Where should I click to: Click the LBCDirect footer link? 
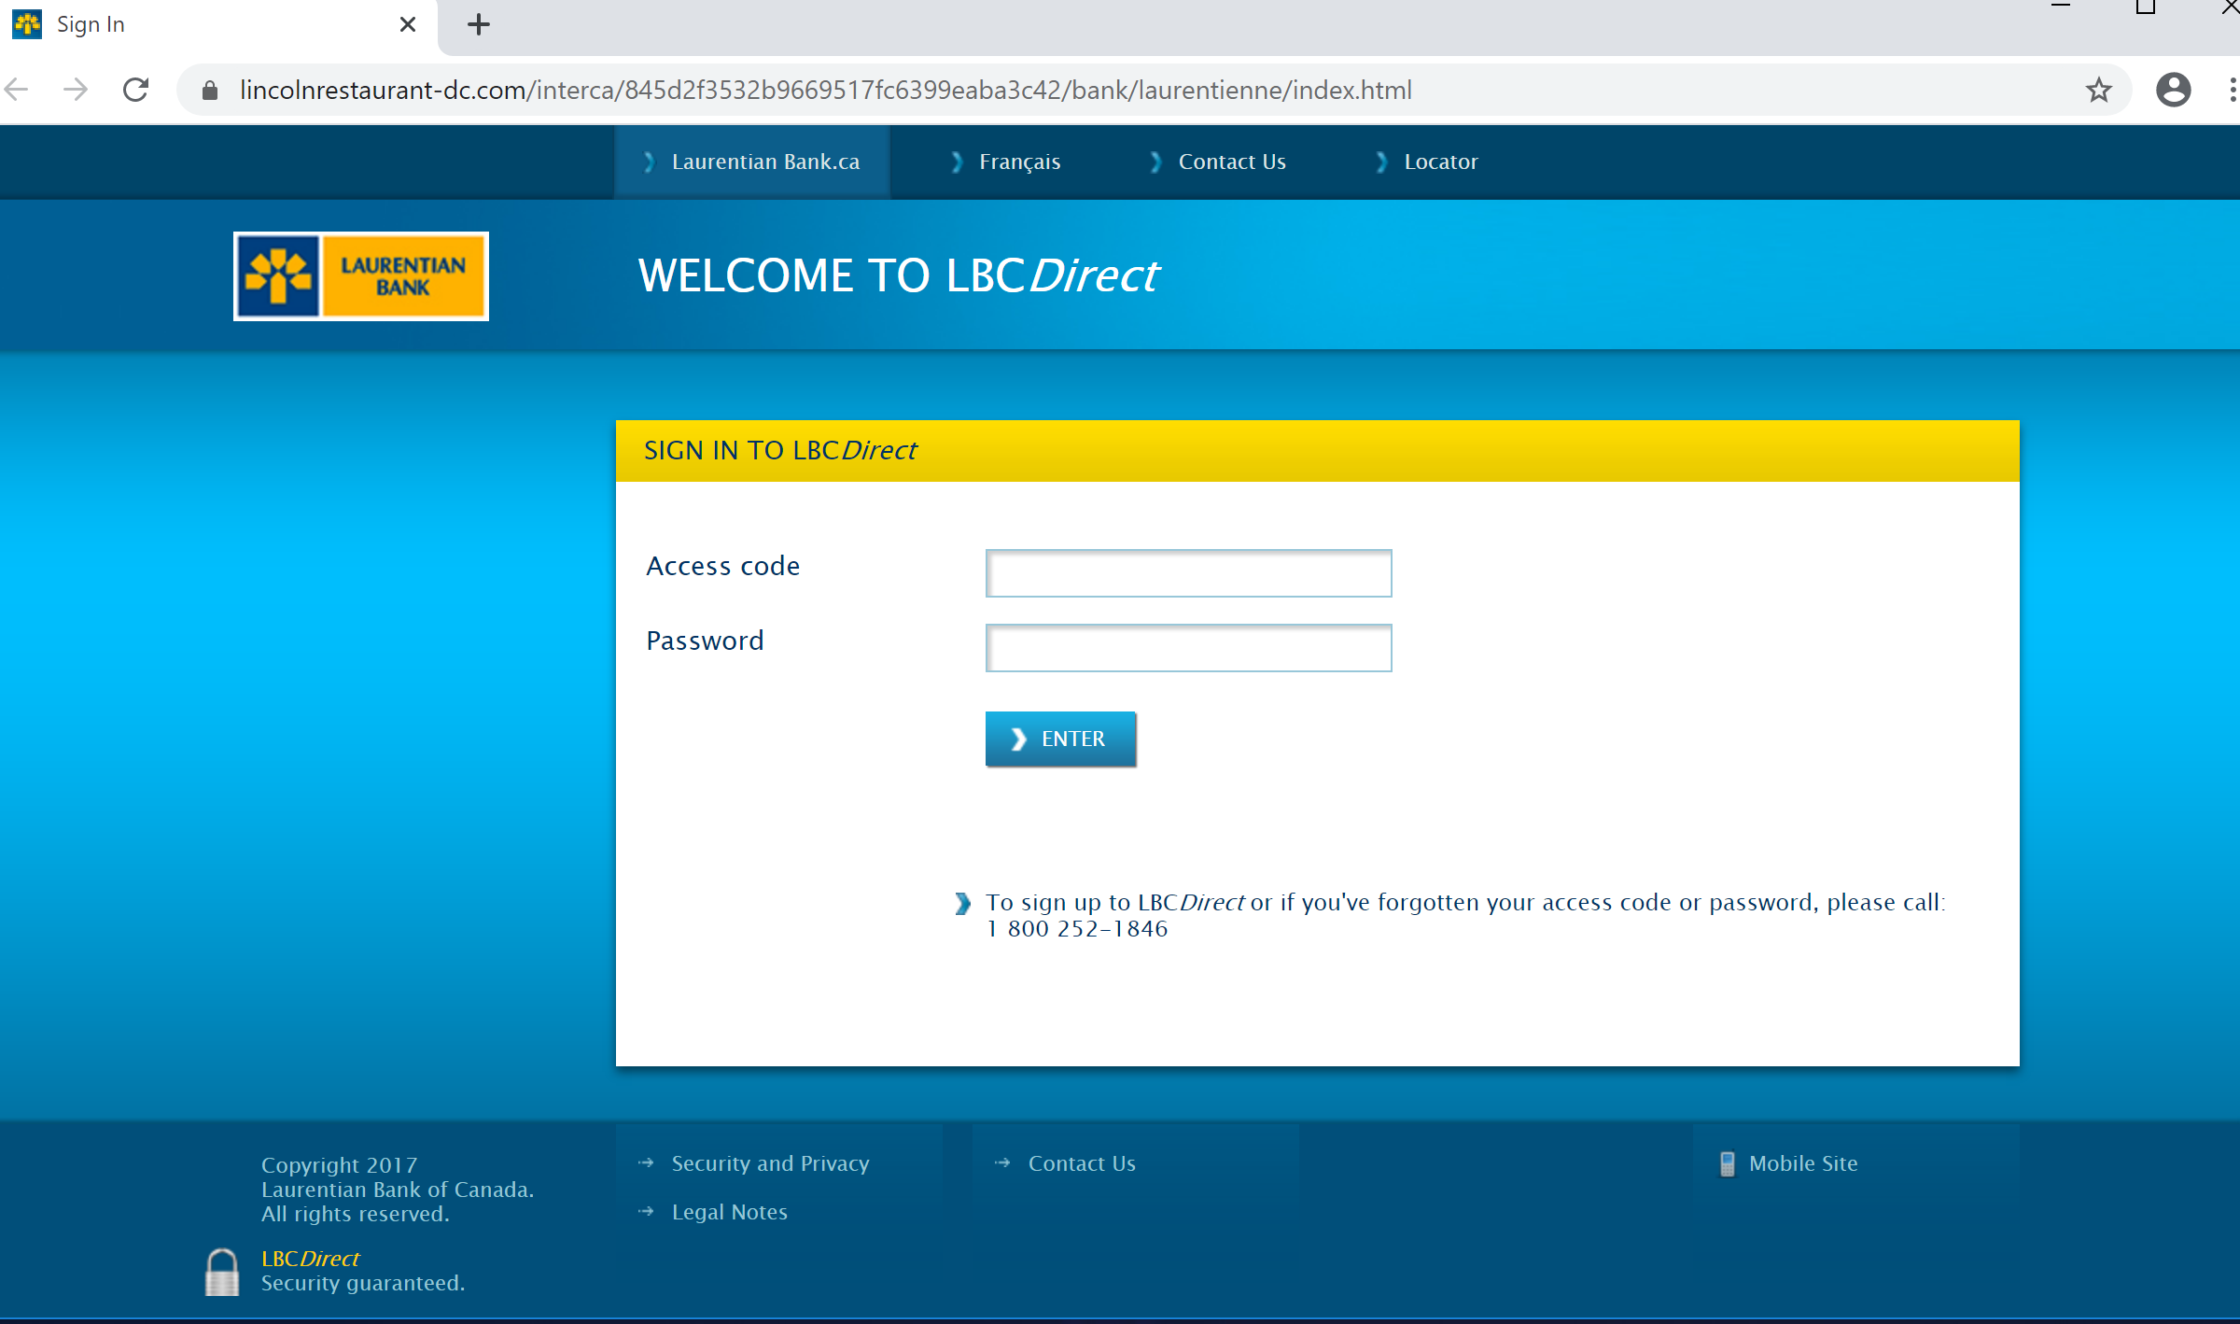[310, 1259]
